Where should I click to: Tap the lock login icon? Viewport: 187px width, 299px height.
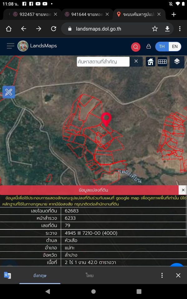(148, 46)
